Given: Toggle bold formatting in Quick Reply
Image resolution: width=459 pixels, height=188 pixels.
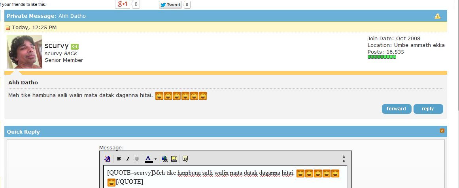Looking at the screenshot, I should coord(119,159).
